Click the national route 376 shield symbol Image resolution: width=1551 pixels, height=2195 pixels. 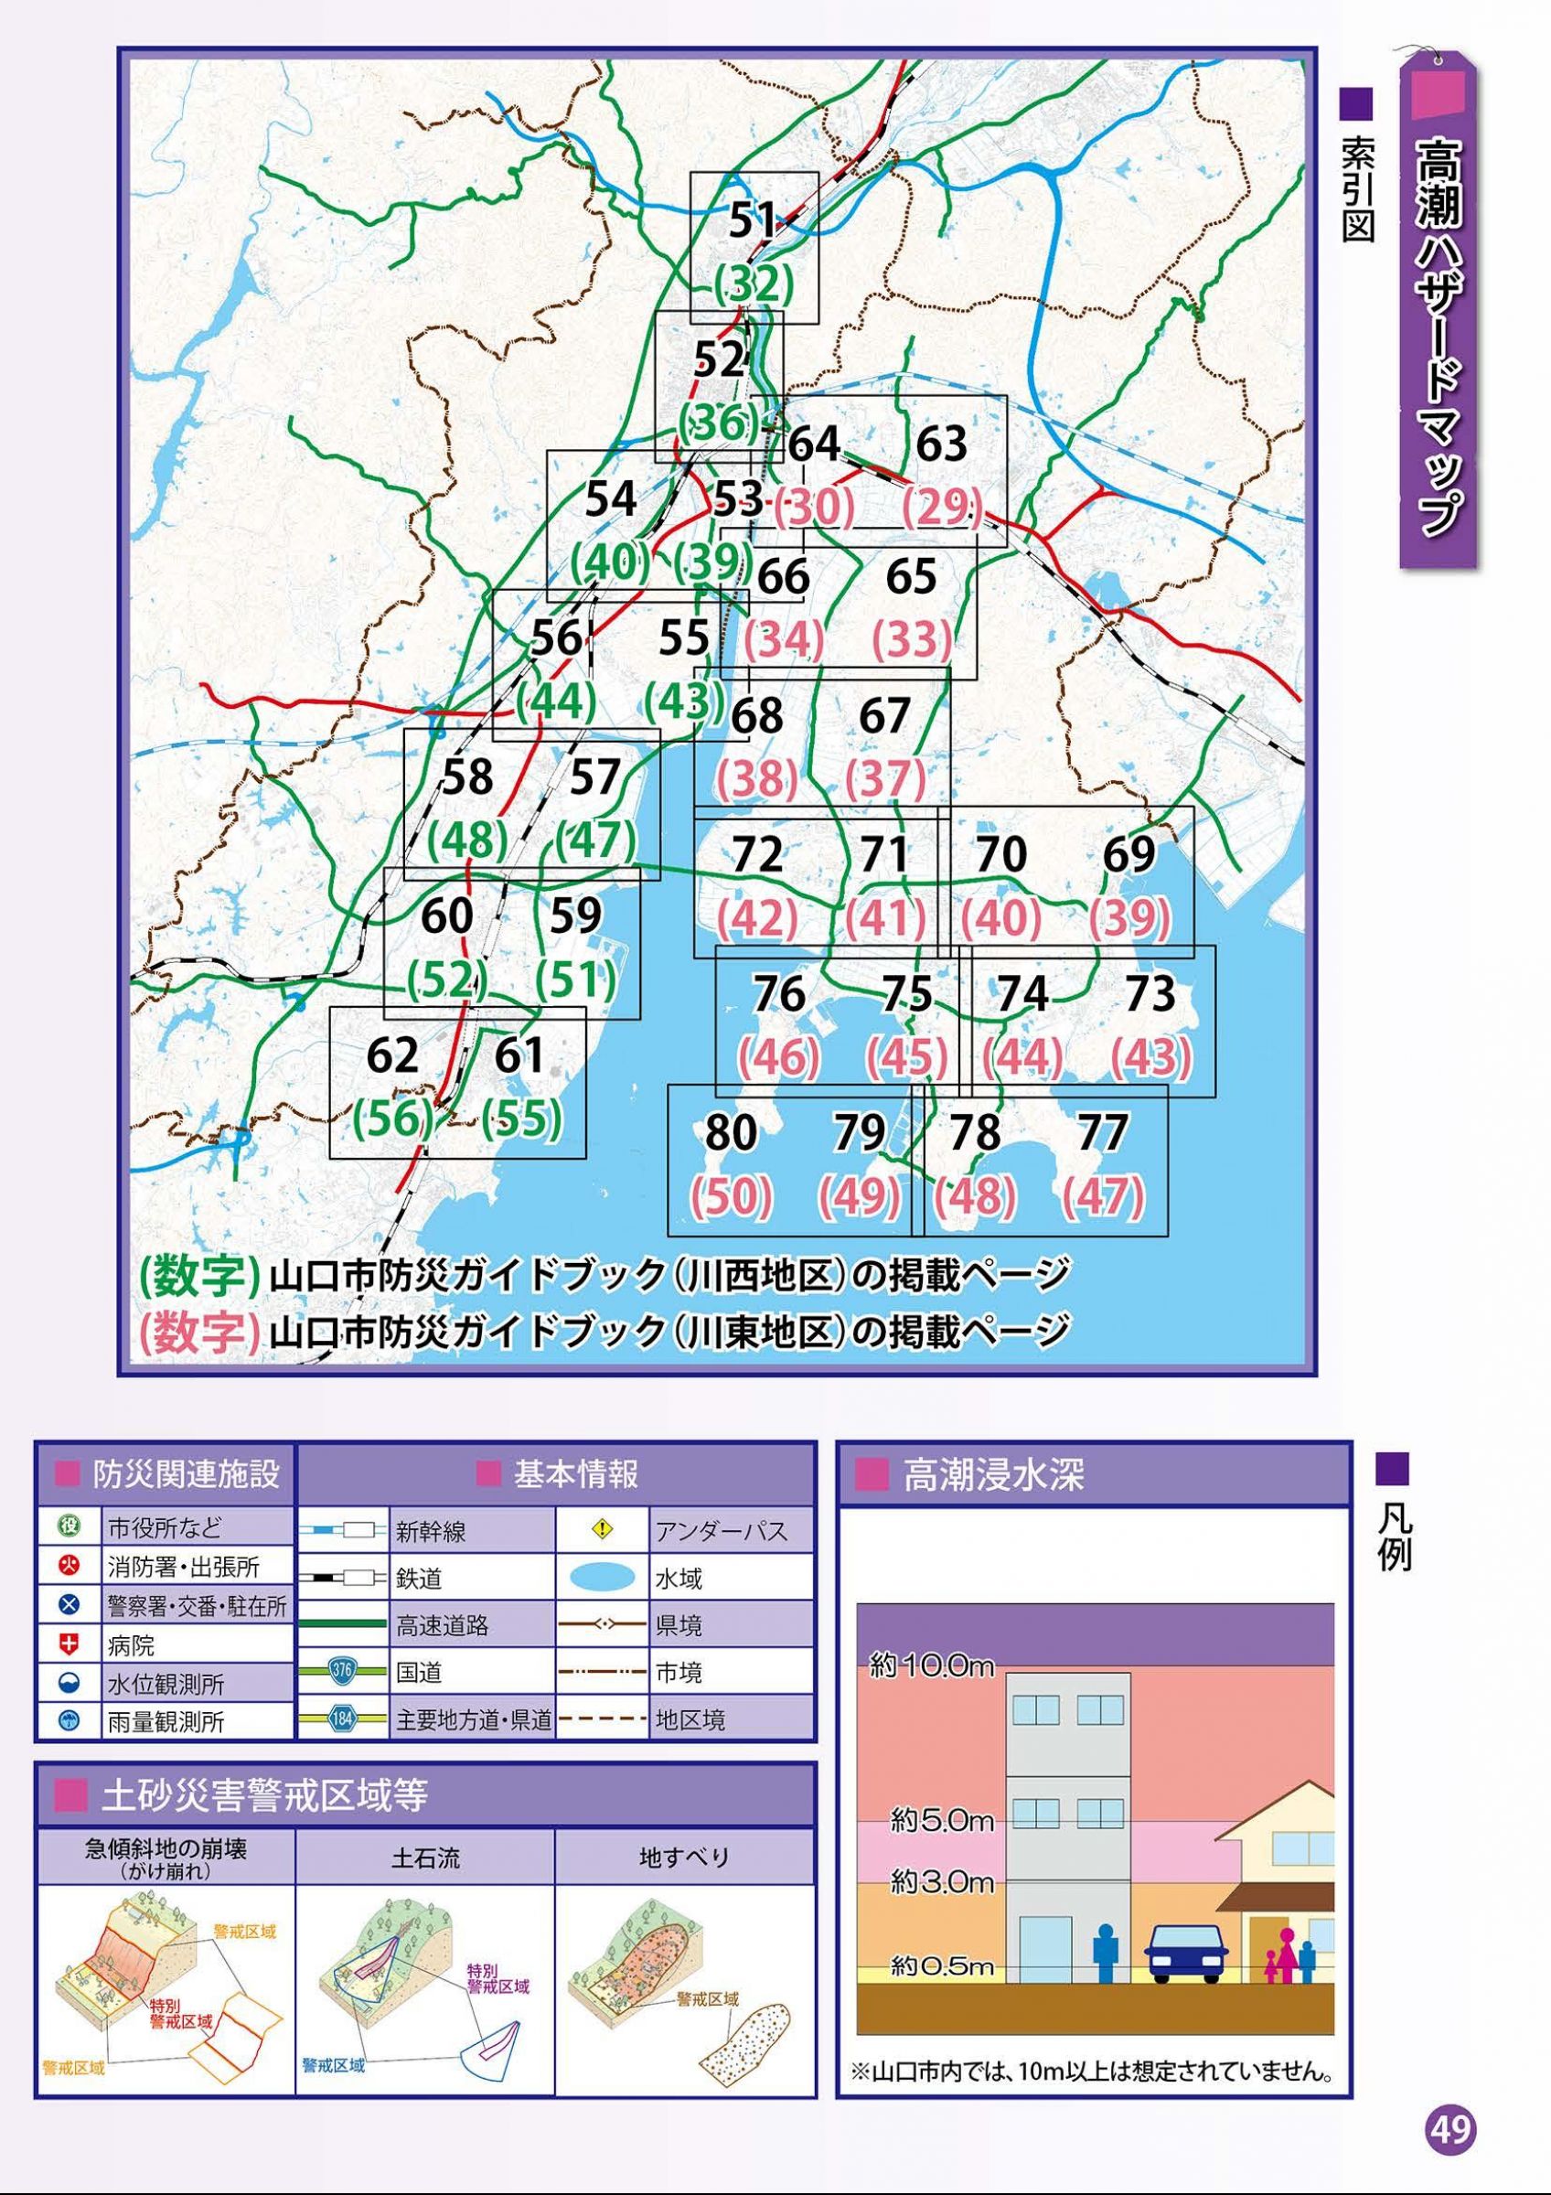pos(343,1671)
